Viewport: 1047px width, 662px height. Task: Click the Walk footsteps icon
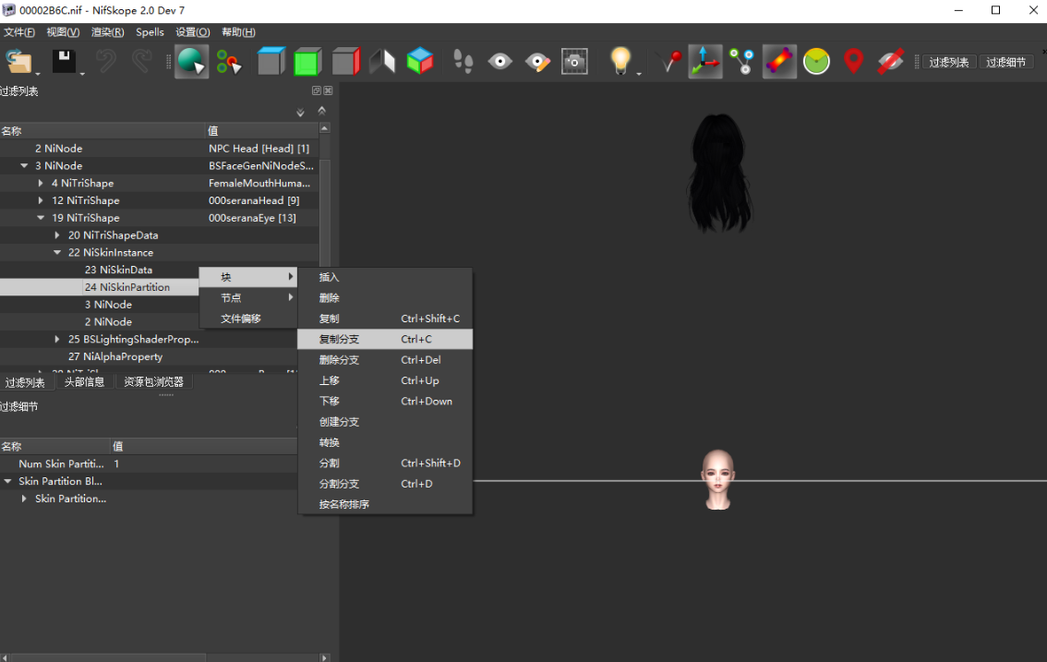coord(463,62)
